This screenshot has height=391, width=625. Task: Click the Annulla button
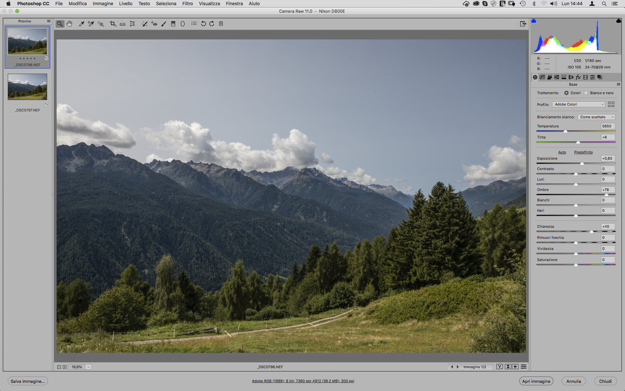574,381
